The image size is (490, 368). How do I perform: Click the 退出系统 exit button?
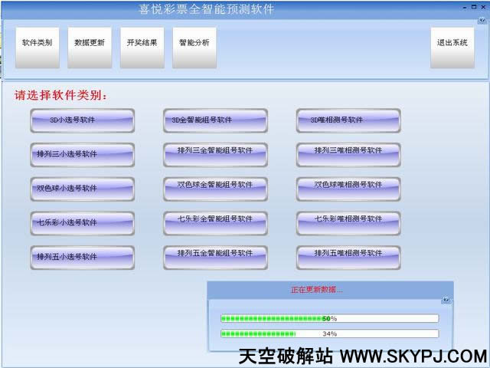point(452,43)
